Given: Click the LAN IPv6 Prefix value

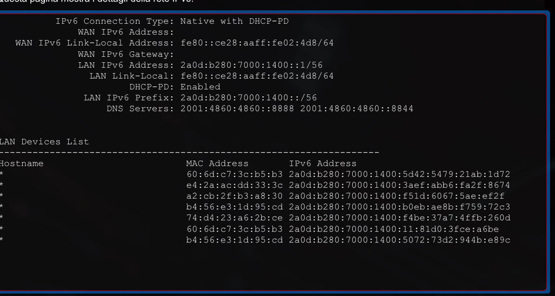Looking at the screenshot, I should (248, 98).
